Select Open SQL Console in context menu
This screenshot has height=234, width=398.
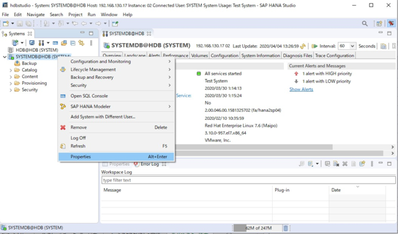(x=89, y=96)
